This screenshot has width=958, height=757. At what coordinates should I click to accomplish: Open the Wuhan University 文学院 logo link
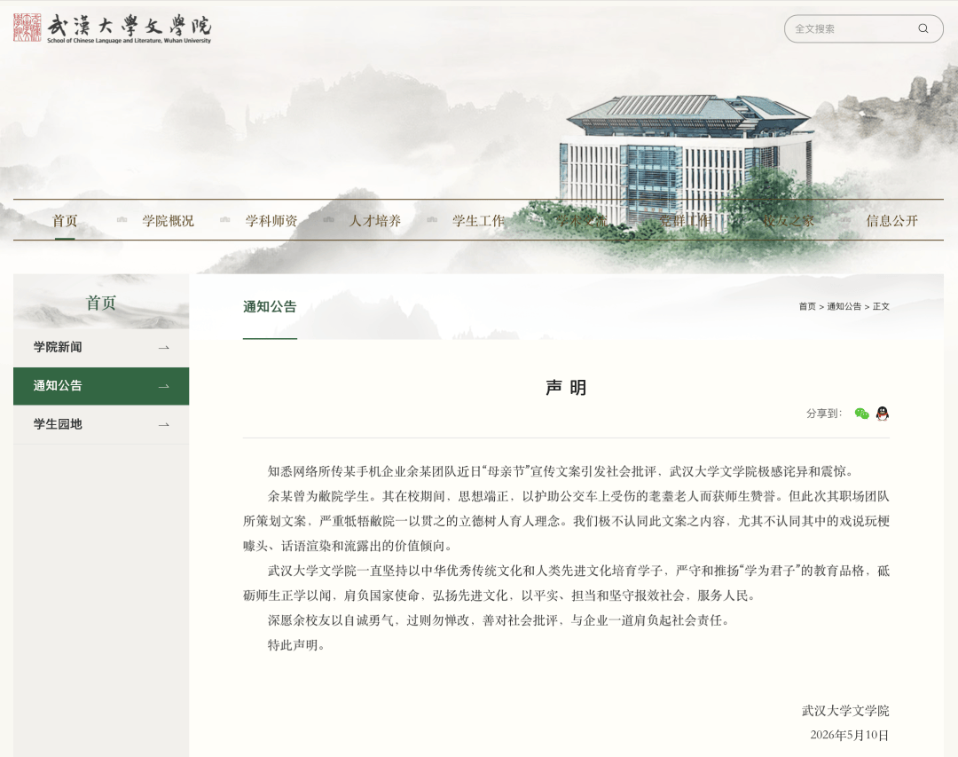click(x=113, y=28)
